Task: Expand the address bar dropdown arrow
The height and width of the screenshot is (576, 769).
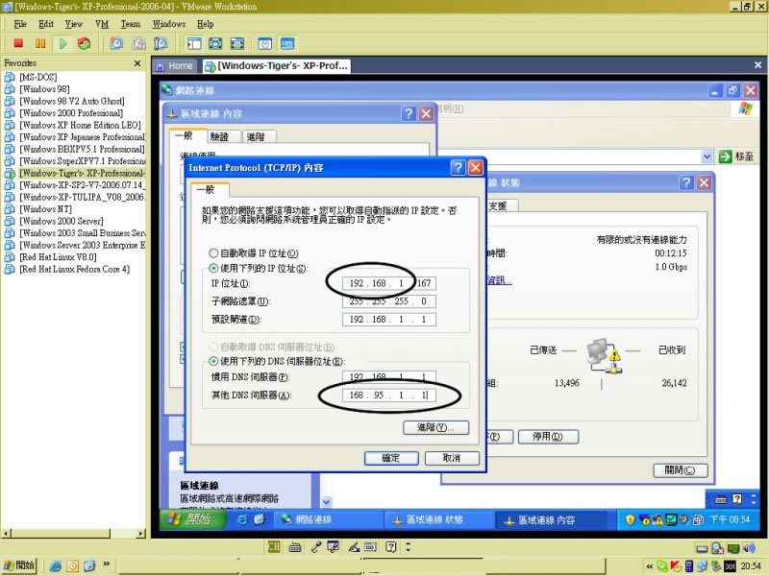Action: point(707,156)
